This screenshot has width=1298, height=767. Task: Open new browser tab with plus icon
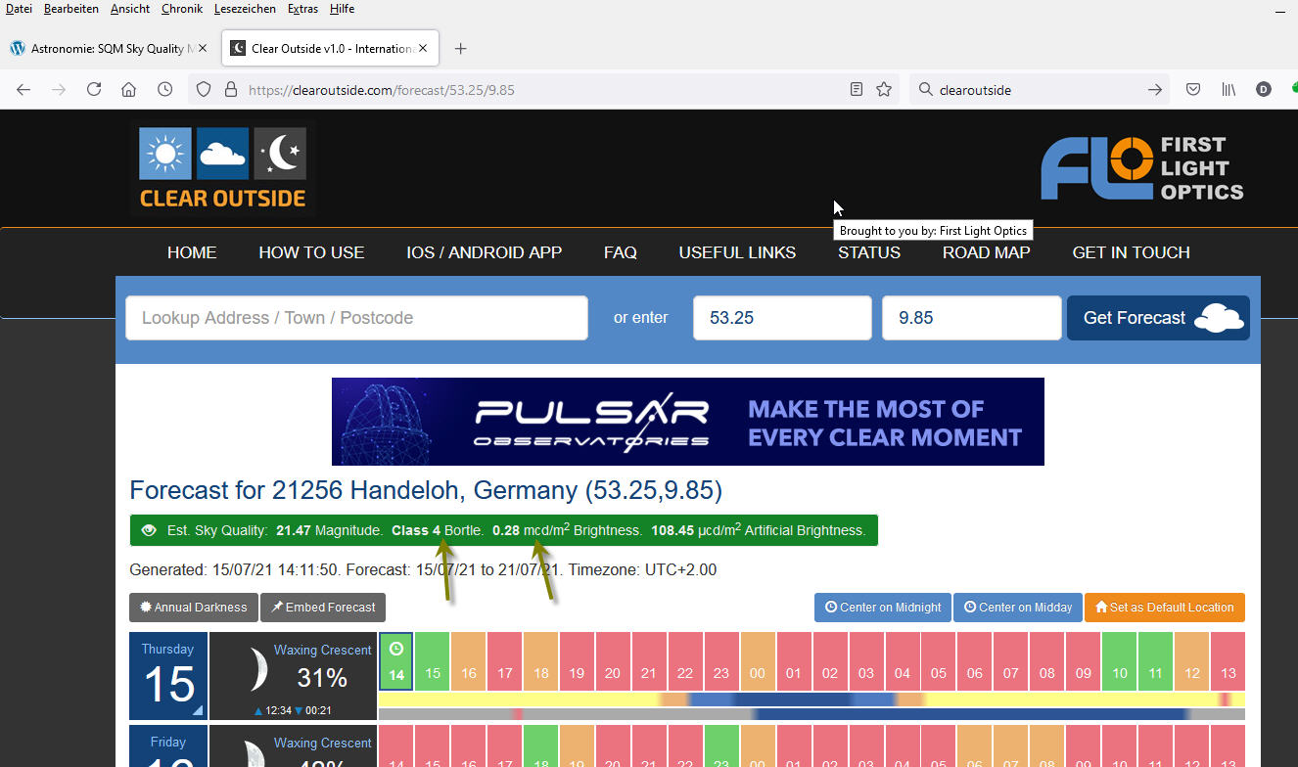coord(461,48)
